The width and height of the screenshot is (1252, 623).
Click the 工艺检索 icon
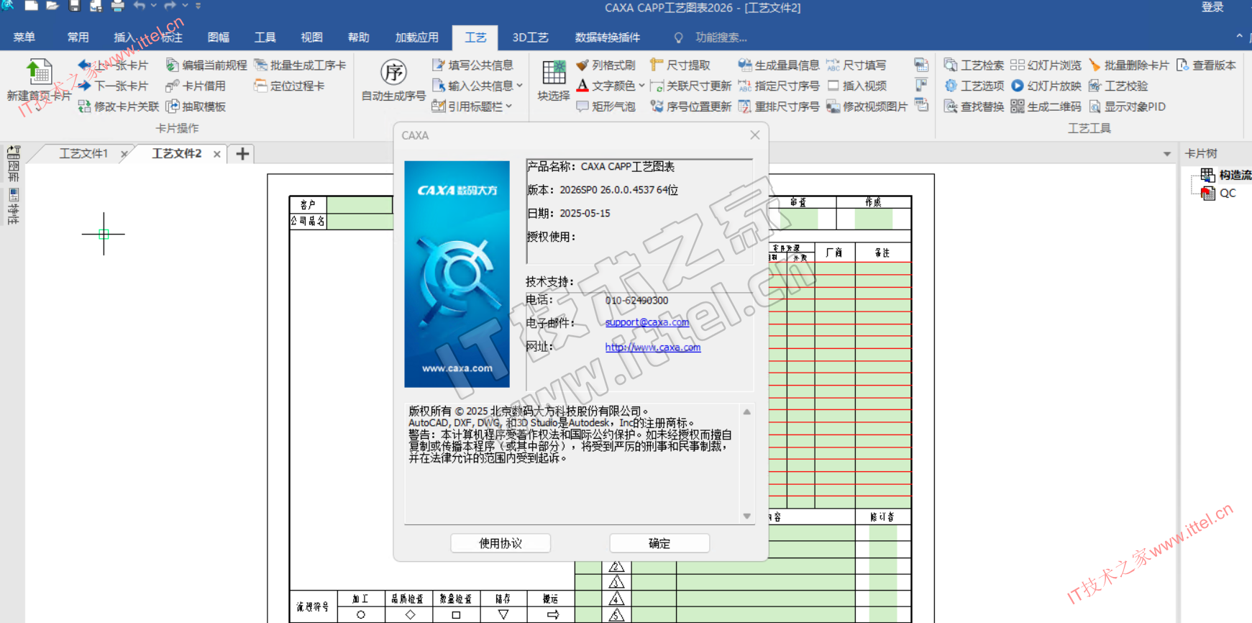(x=951, y=65)
